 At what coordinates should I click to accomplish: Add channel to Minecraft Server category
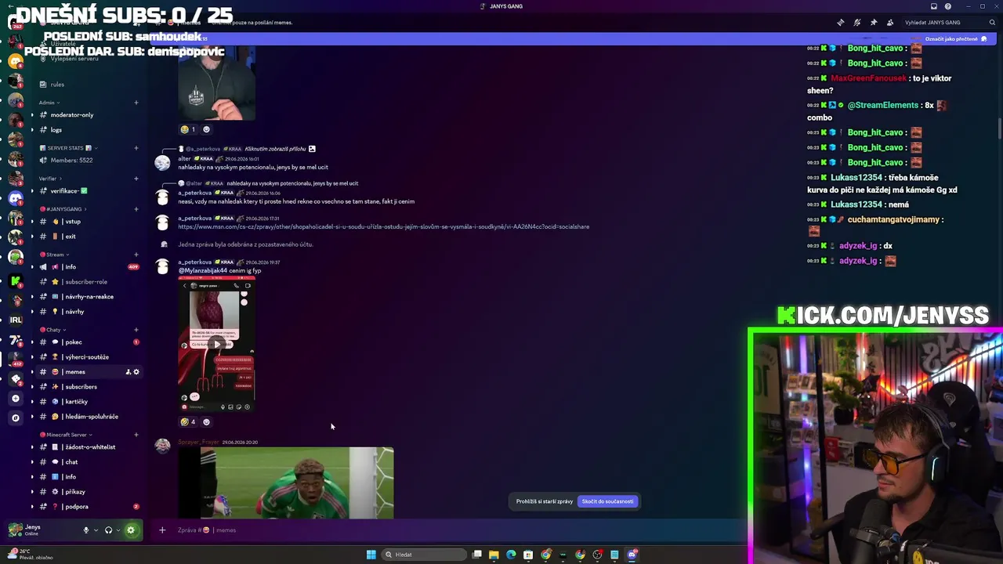point(136,435)
